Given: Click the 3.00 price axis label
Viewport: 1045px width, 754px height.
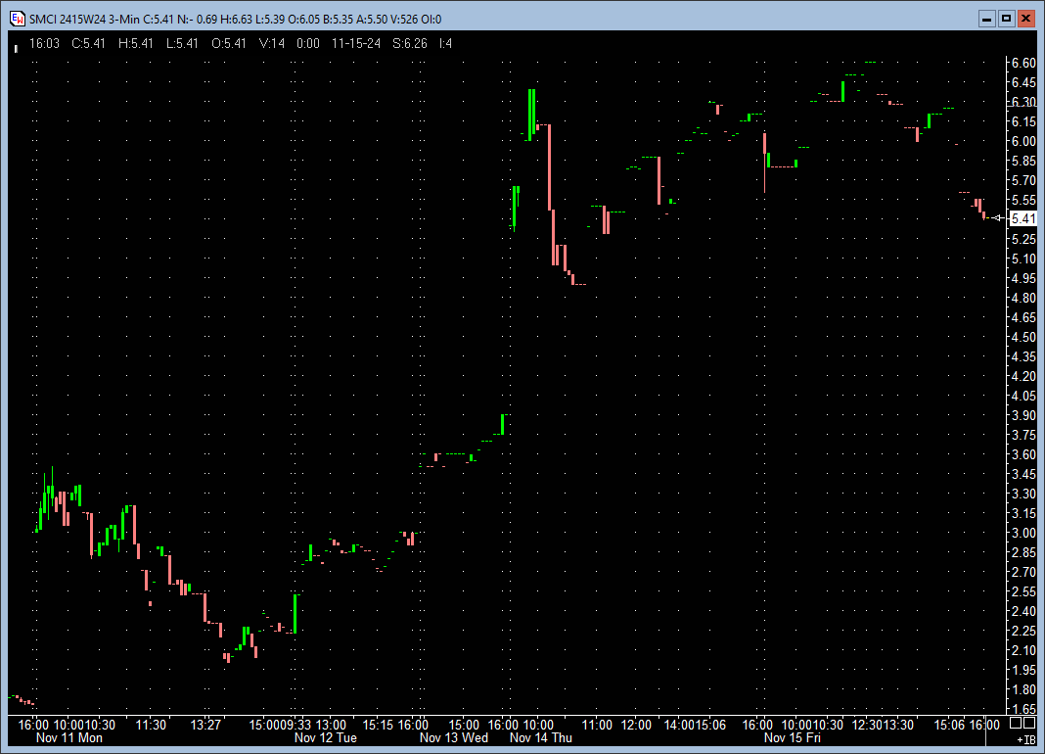Looking at the screenshot, I should pyautogui.click(x=1023, y=533).
